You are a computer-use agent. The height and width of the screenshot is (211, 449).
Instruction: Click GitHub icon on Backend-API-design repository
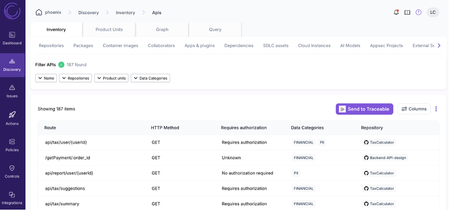point(365,158)
